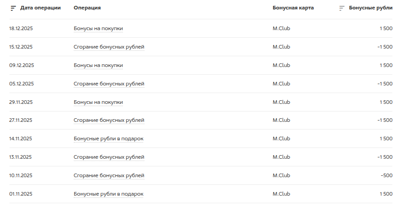
Task: Open Сгорание бонусных рублей from 10.11.2025
Action: click(109, 175)
